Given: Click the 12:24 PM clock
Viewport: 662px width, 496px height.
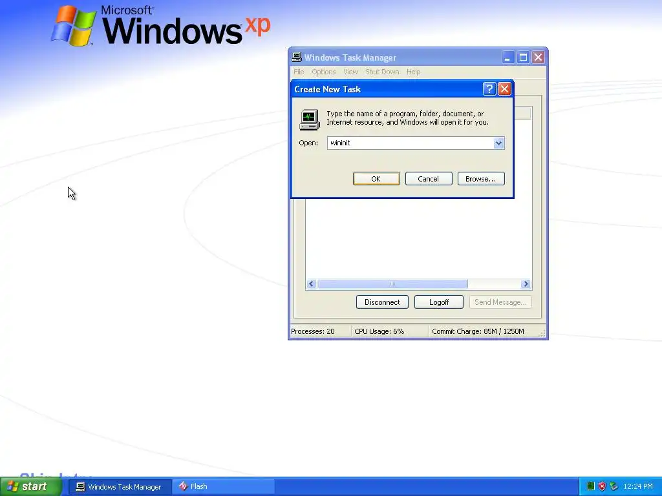Looking at the screenshot, I should (x=638, y=487).
